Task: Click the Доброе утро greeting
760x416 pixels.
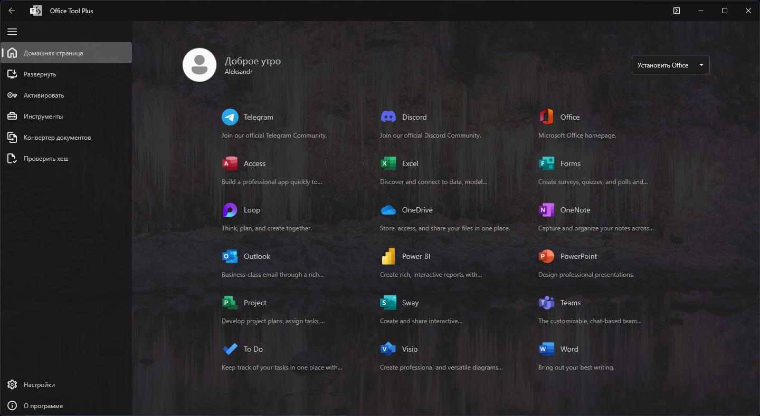Action: (x=253, y=61)
